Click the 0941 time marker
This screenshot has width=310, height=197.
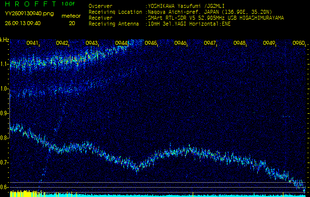pyautogui.click(x=33, y=43)
